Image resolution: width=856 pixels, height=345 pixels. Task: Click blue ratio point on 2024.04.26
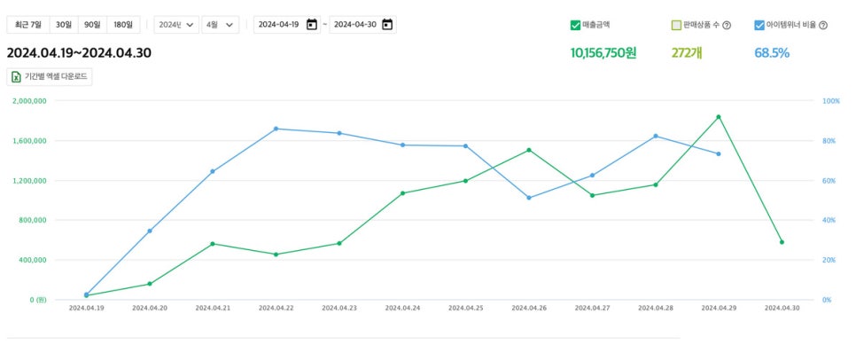coord(529,198)
